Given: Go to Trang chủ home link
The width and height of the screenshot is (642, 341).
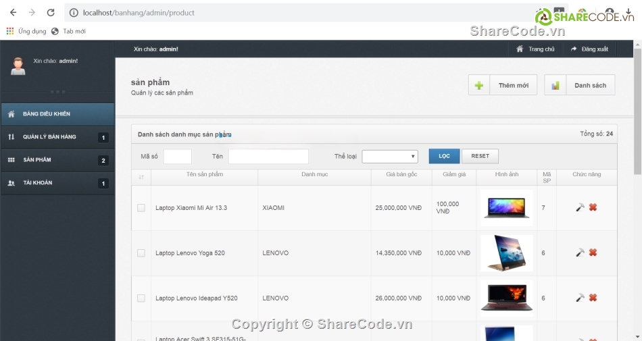Looking at the screenshot, I should point(535,49).
